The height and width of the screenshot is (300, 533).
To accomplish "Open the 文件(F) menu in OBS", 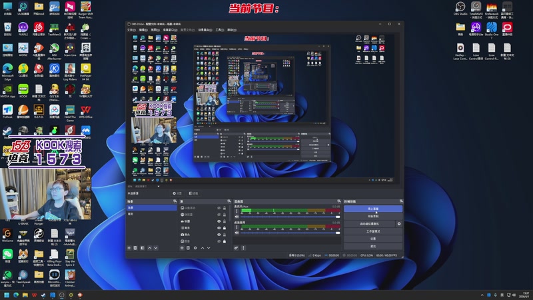I will click(x=131, y=30).
